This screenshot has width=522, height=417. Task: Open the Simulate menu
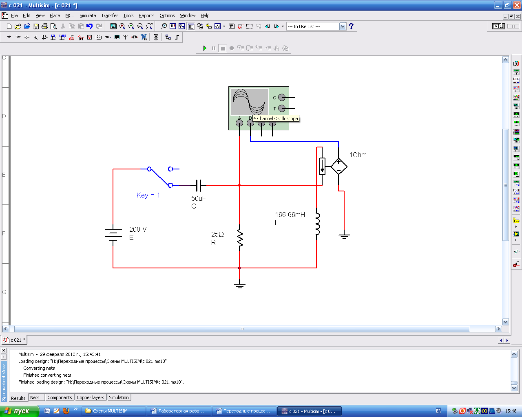(x=88, y=15)
